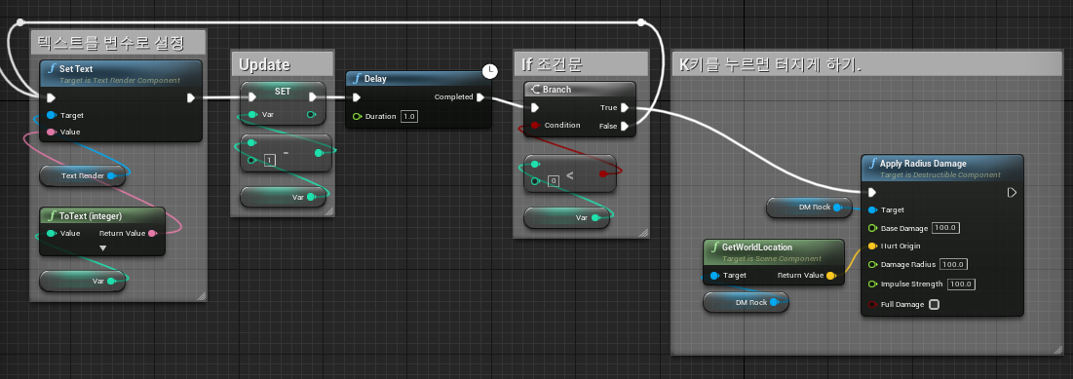The width and height of the screenshot is (1073, 379).
Task: Click the Branch node title
Action: click(x=556, y=90)
